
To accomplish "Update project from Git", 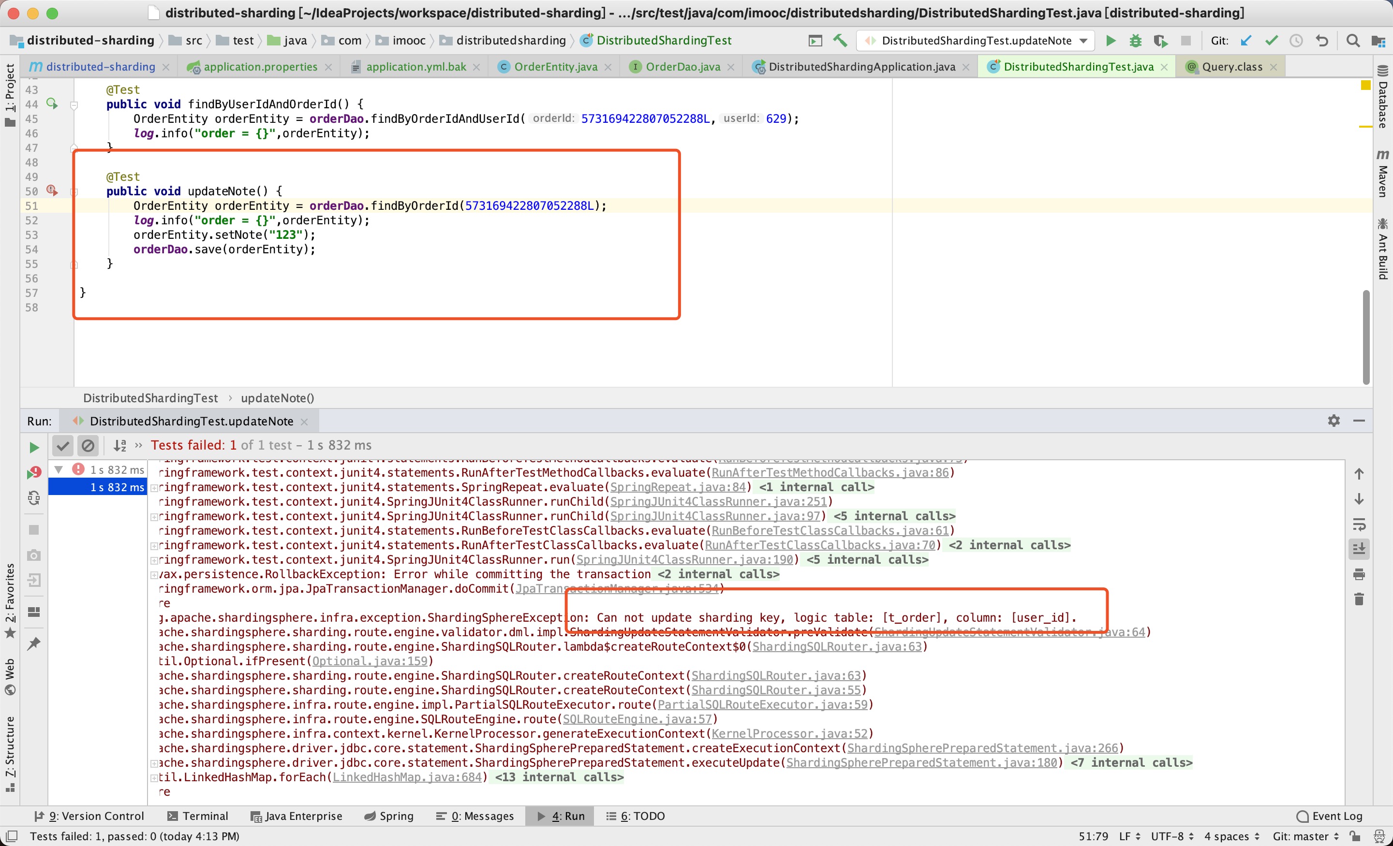I will click(1246, 41).
